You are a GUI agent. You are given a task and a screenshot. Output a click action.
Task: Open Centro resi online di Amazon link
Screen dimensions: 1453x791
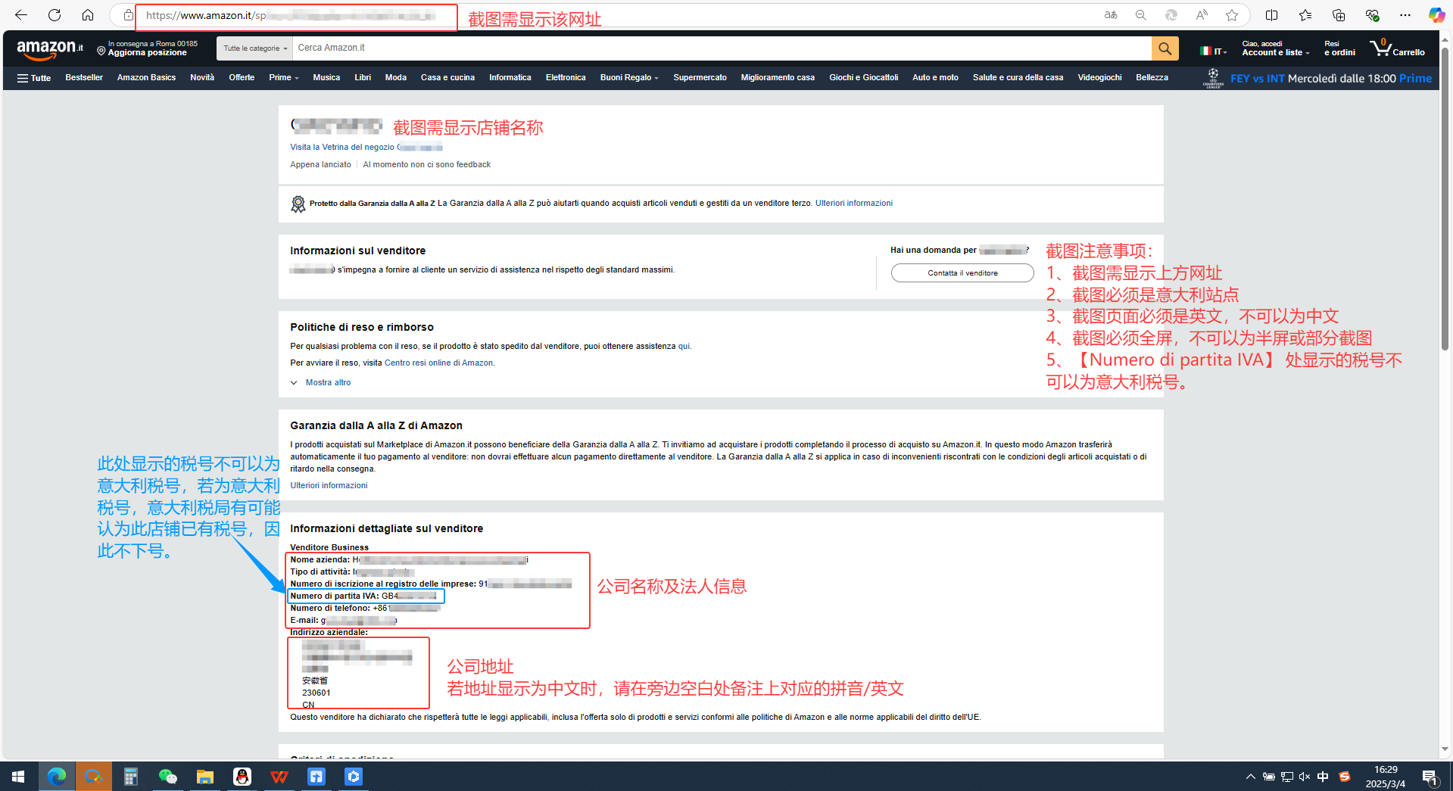pyautogui.click(x=438, y=363)
